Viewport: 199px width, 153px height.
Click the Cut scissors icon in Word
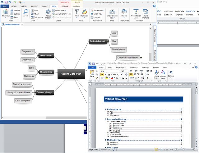tap(97, 71)
